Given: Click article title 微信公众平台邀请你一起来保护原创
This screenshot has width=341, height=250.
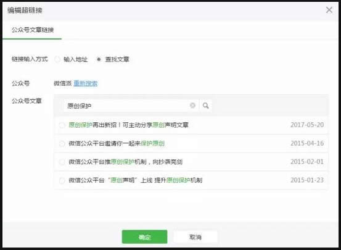Looking at the screenshot, I should [x=117, y=143].
